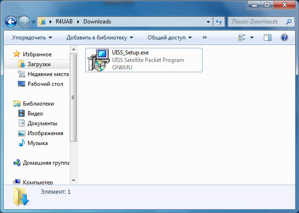Close the Explorer window
299x213 pixels.
284,5
